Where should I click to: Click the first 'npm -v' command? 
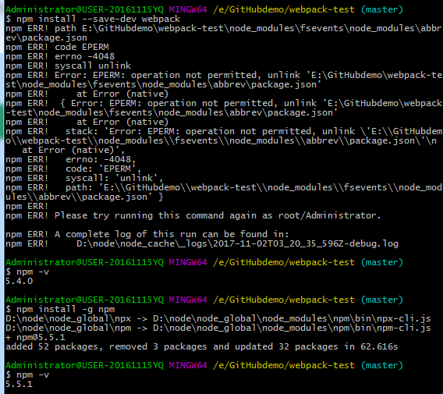(x=27, y=272)
